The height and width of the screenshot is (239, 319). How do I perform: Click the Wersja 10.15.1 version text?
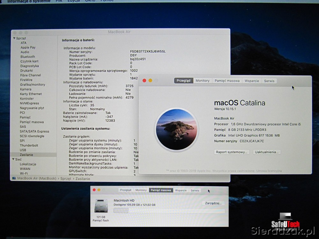click(225, 109)
